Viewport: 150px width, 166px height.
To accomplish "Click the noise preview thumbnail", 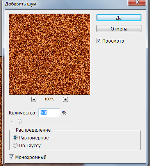I will 50,54.
